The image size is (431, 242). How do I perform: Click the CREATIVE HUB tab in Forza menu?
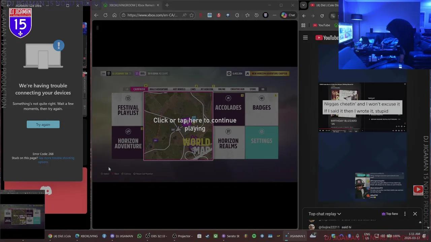point(237,89)
